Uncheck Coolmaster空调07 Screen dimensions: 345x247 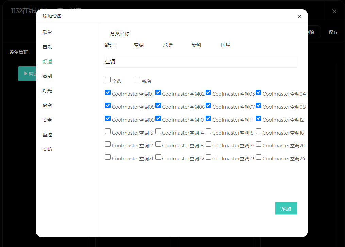(208, 105)
